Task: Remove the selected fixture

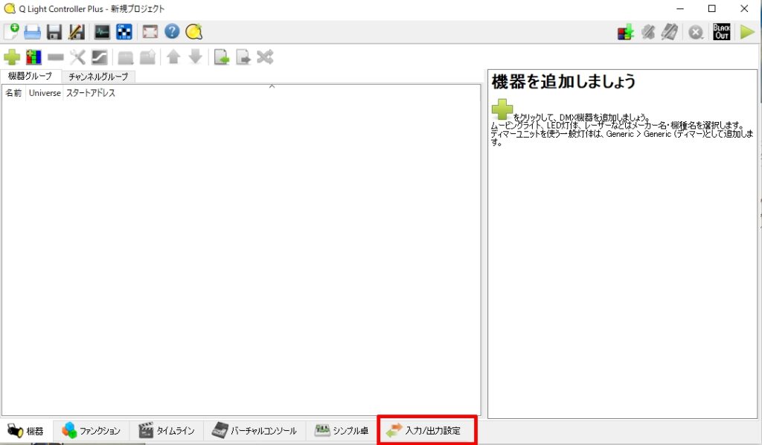Action: click(56, 57)
